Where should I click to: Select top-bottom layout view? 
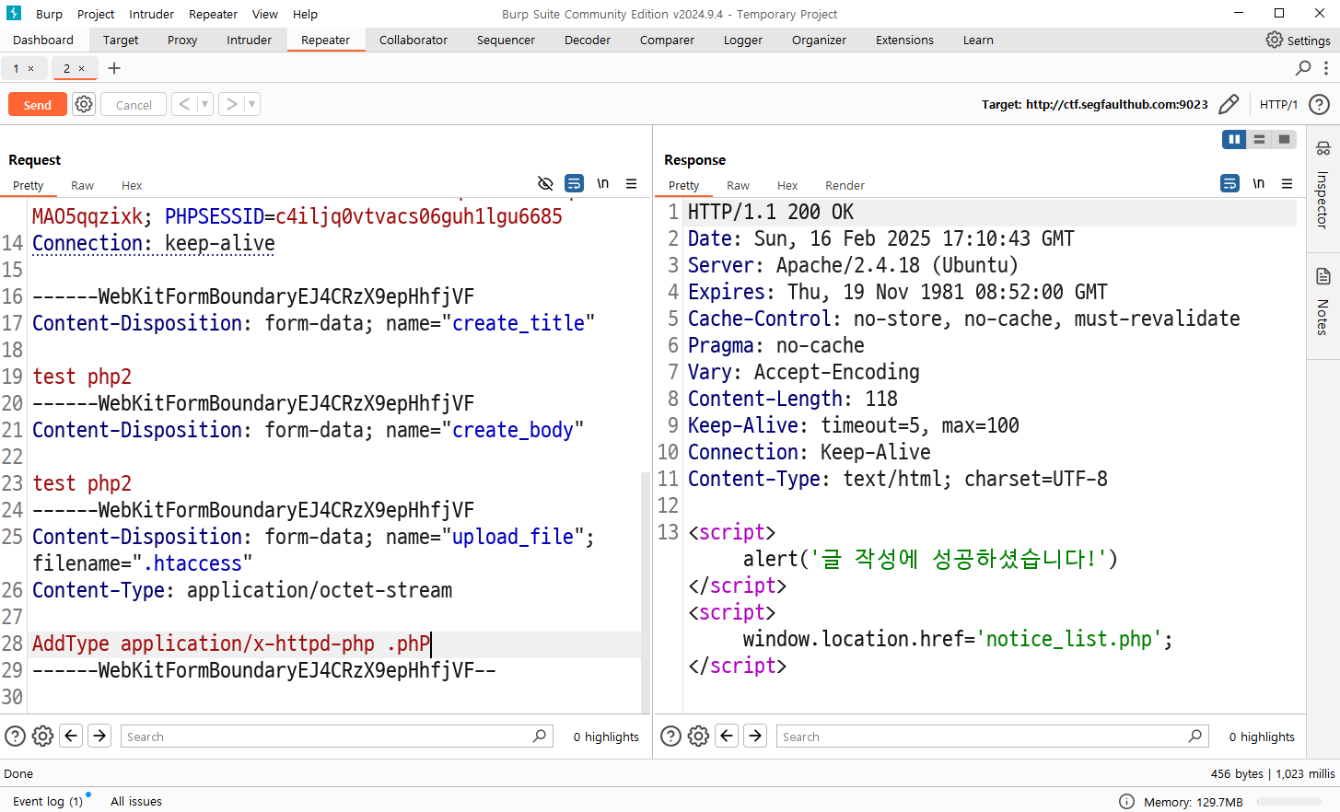[1259, 139]
